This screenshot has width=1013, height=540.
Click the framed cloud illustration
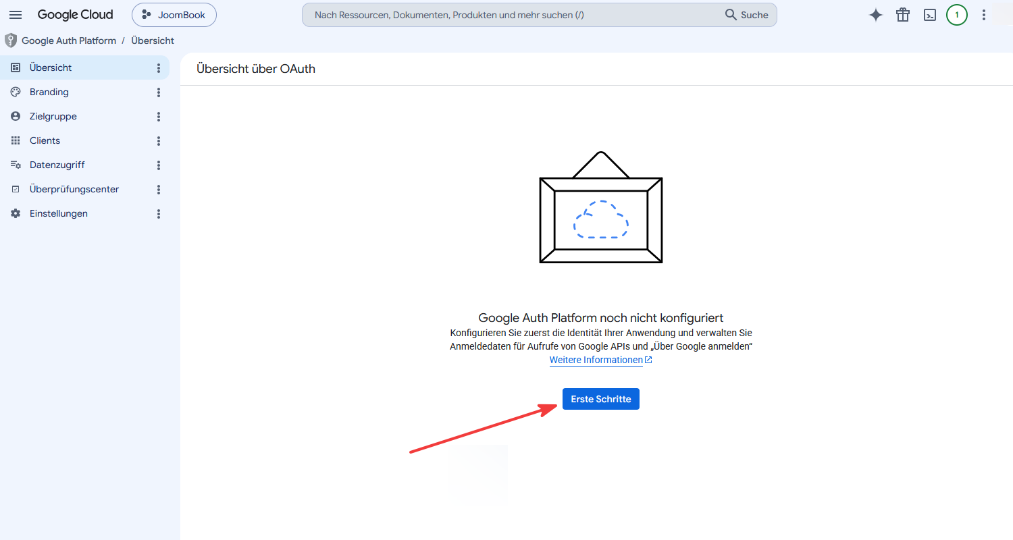click(601, 207)
